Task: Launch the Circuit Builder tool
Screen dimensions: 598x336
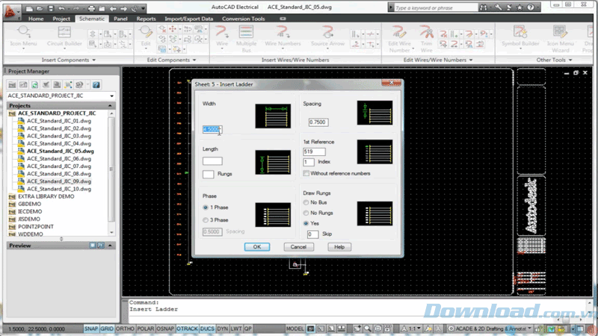Action: [64, 37]
